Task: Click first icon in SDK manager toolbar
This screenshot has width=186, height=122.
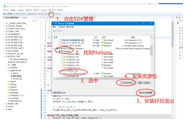Action: [x=54, y=31]
